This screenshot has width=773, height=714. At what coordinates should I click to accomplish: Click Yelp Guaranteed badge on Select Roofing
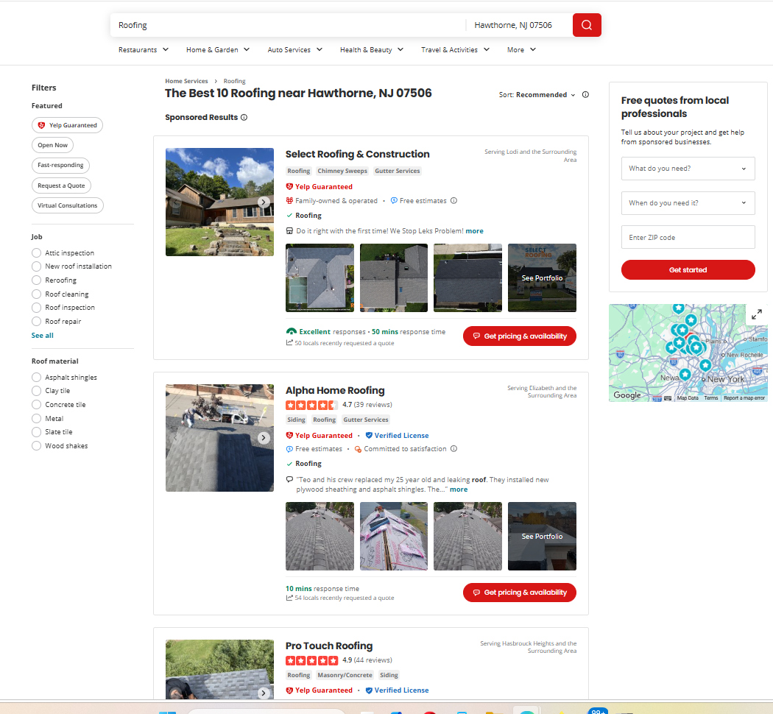[320, 187]
